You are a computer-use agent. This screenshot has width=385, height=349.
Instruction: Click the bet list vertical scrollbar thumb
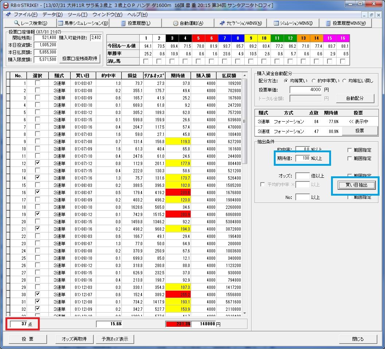point(245,121)
